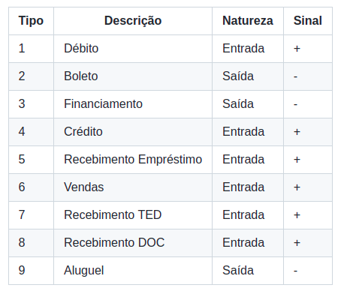Click the Crédito cell
The image size is (350, 291).
coord(133,132)
